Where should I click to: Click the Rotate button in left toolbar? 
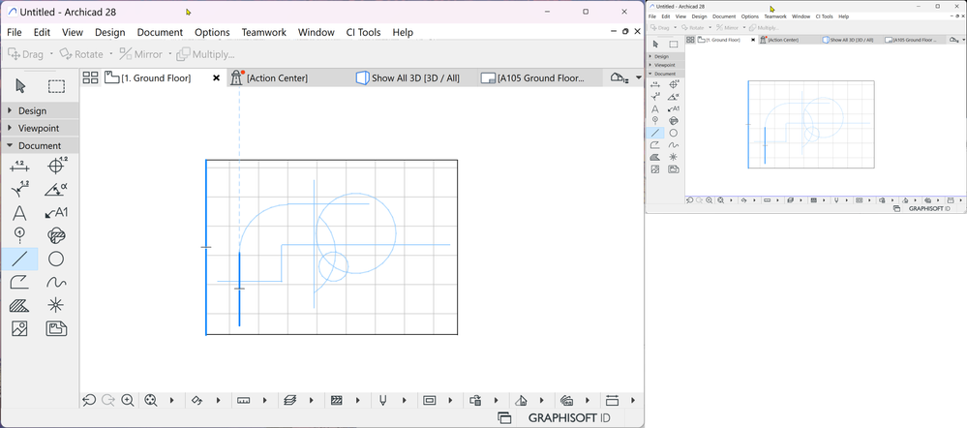pos(81,54)
